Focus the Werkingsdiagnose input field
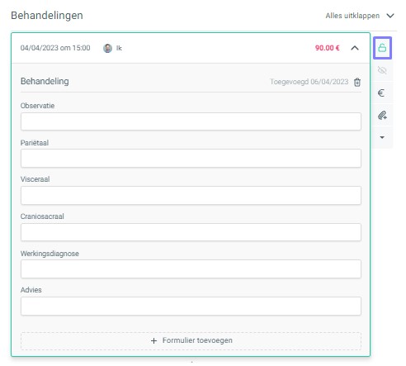Viewport: 406px width, 366px height. coord(191,269)
